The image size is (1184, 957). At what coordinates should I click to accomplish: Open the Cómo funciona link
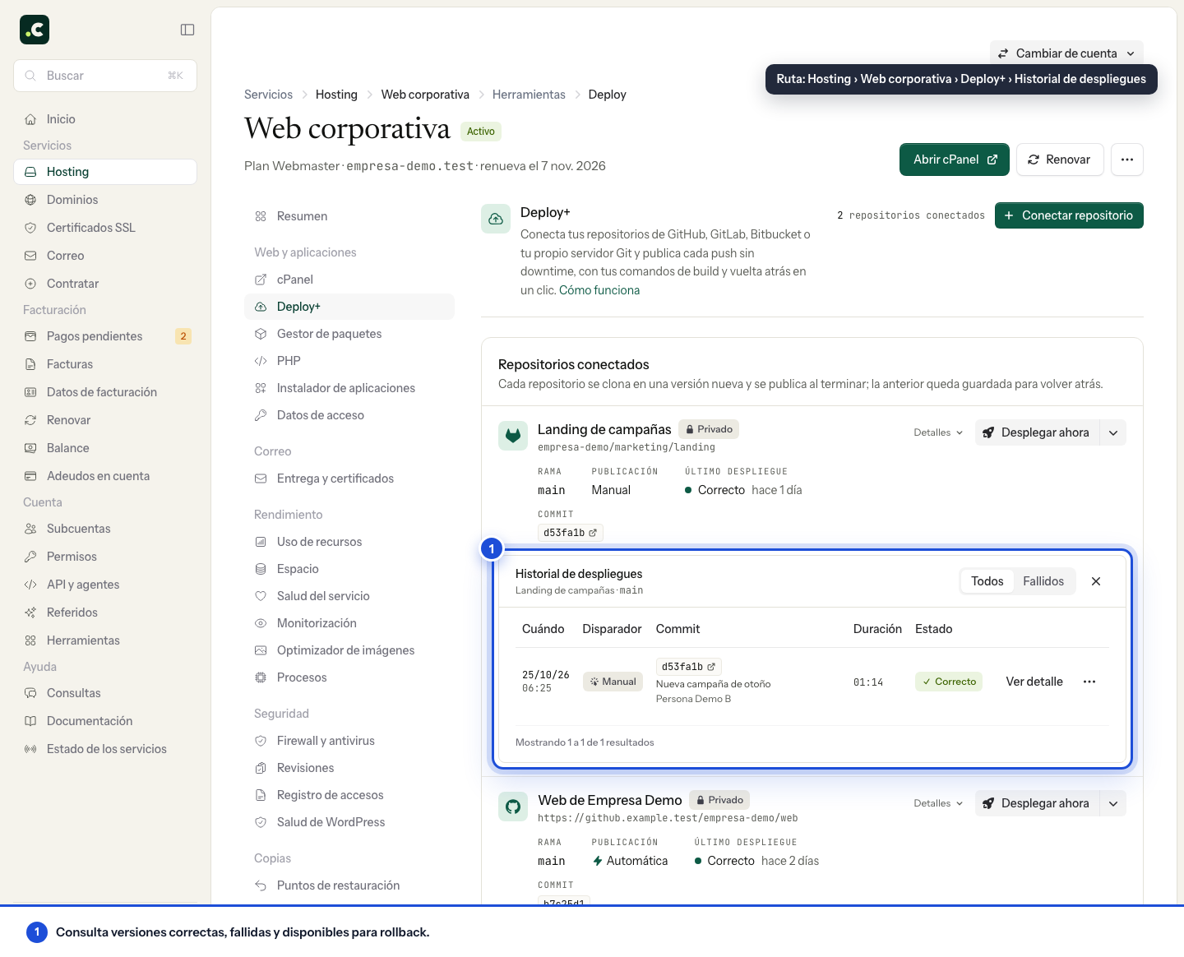(599, 290)
